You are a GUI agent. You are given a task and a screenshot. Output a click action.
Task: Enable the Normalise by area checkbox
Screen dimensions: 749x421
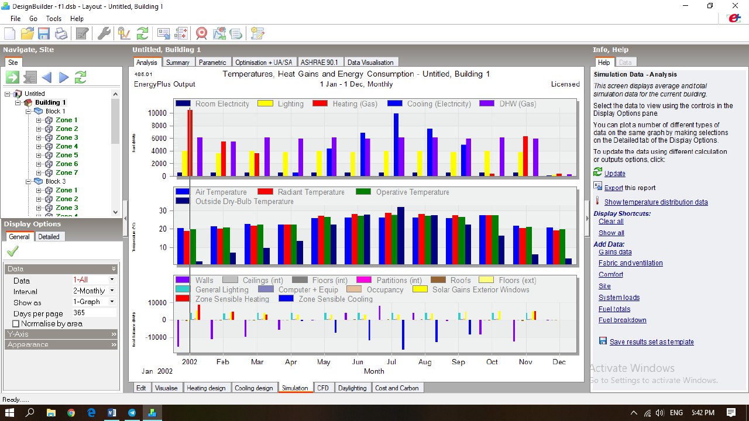click(16, 323)
